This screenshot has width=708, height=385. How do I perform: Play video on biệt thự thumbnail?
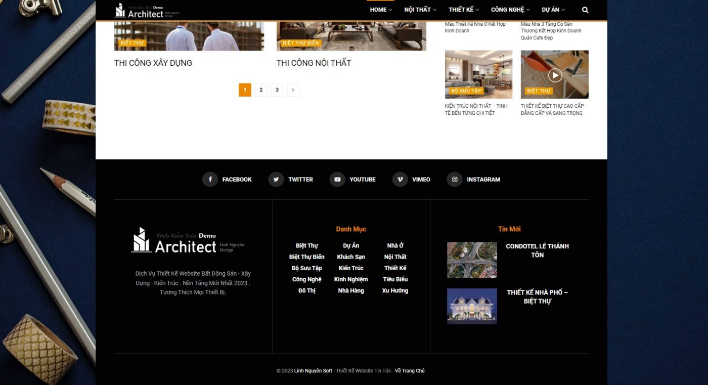[555, 75]
